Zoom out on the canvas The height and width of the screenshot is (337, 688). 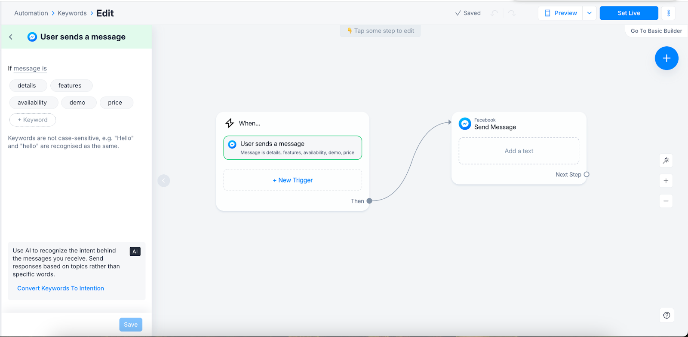pyautogui.click(x=666, y=201)
